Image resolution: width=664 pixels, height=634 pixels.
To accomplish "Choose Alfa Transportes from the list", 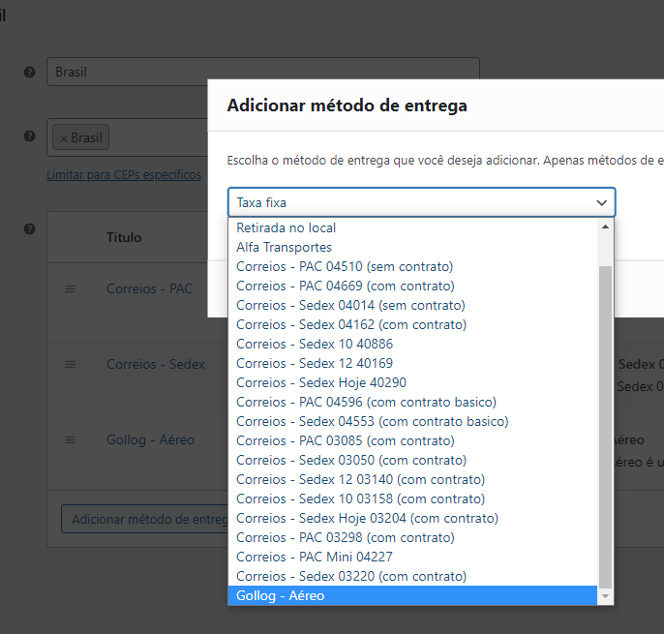I will click(x=284, y=248).
